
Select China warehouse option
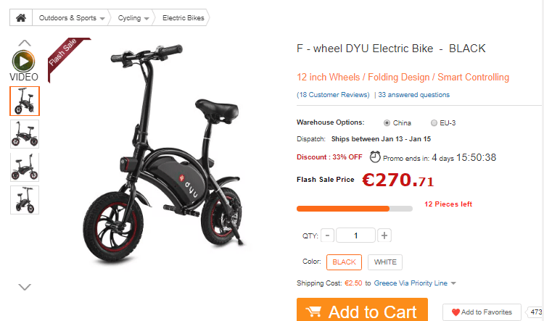click(x=387, y=122)
